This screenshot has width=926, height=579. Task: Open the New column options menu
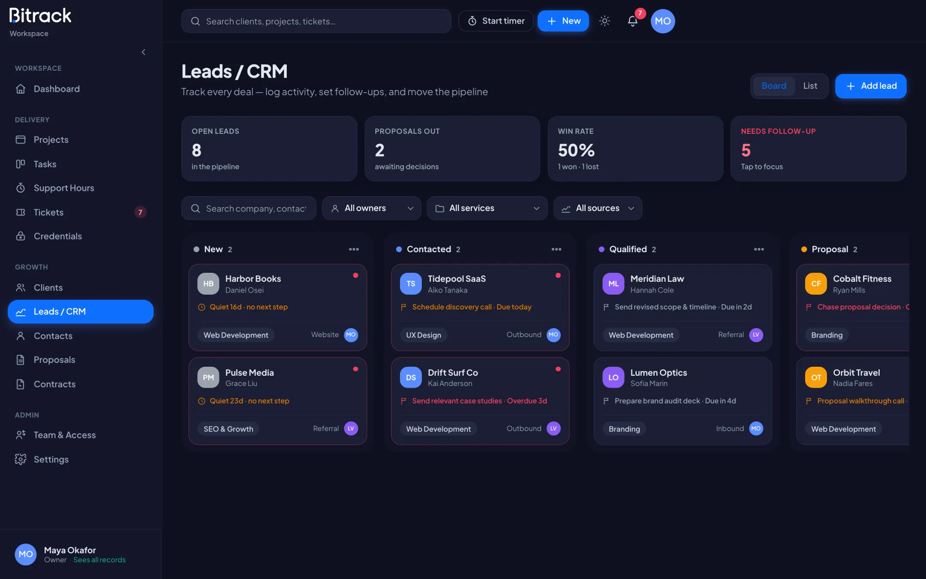(x=354, y=249)
